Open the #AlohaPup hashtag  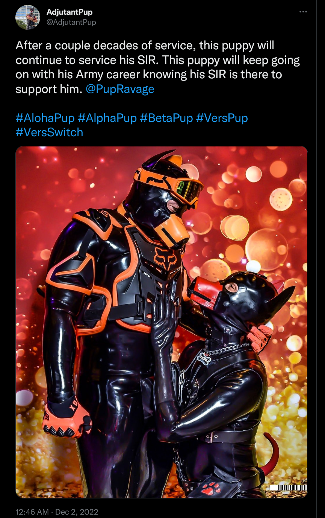coord(45,118)
